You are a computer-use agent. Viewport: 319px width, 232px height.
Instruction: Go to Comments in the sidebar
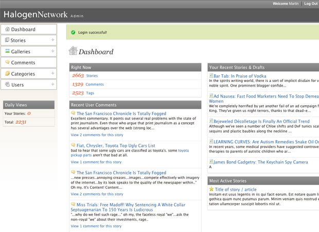[29, 62]
